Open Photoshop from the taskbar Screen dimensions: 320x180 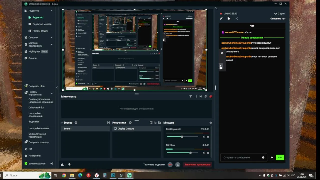(113, 175)
